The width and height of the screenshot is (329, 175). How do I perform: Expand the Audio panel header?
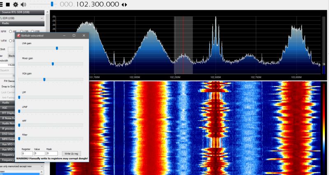[x=7, y=103]
